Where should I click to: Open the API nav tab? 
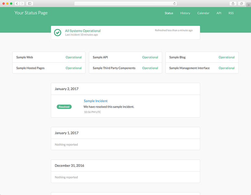(x=219, y=13)
